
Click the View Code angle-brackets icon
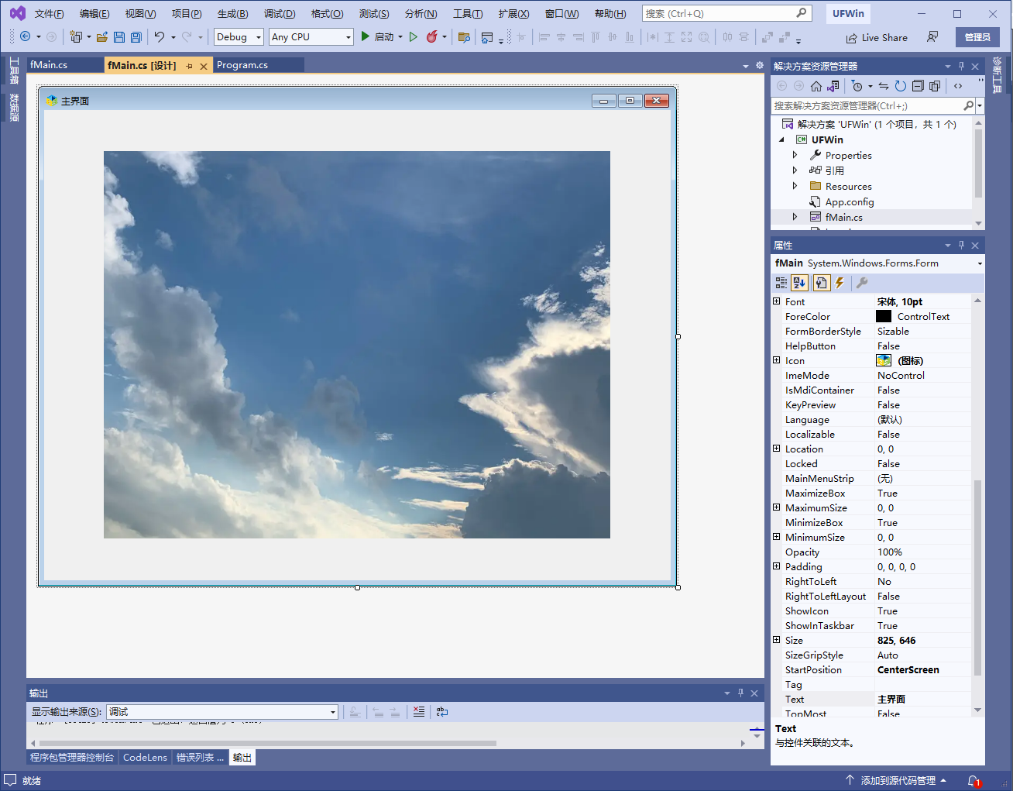click(x=958, y=86)
